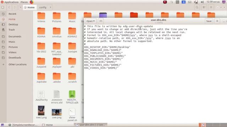Click the XDG_PUBLICSHARE_DIR line in editor
227x127 pixels.
click(105, 56)
